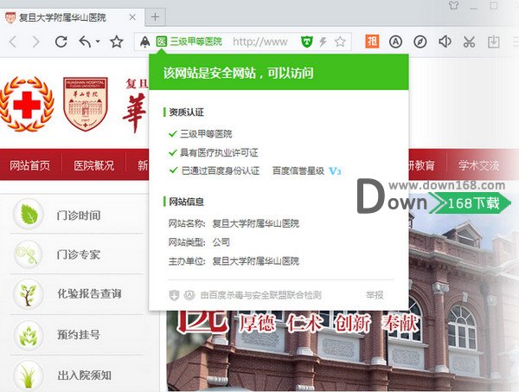Image resolution: width=519 pixels, height=392 pixels.
Task: Open the 预约挂号 sidebar link
Action: point(79,334)
